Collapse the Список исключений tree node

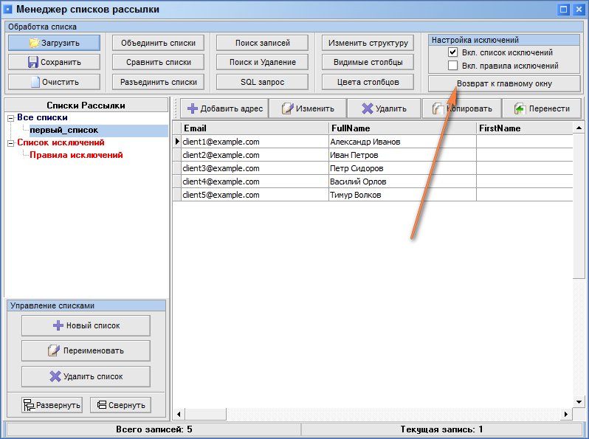(x=11, y=143)
